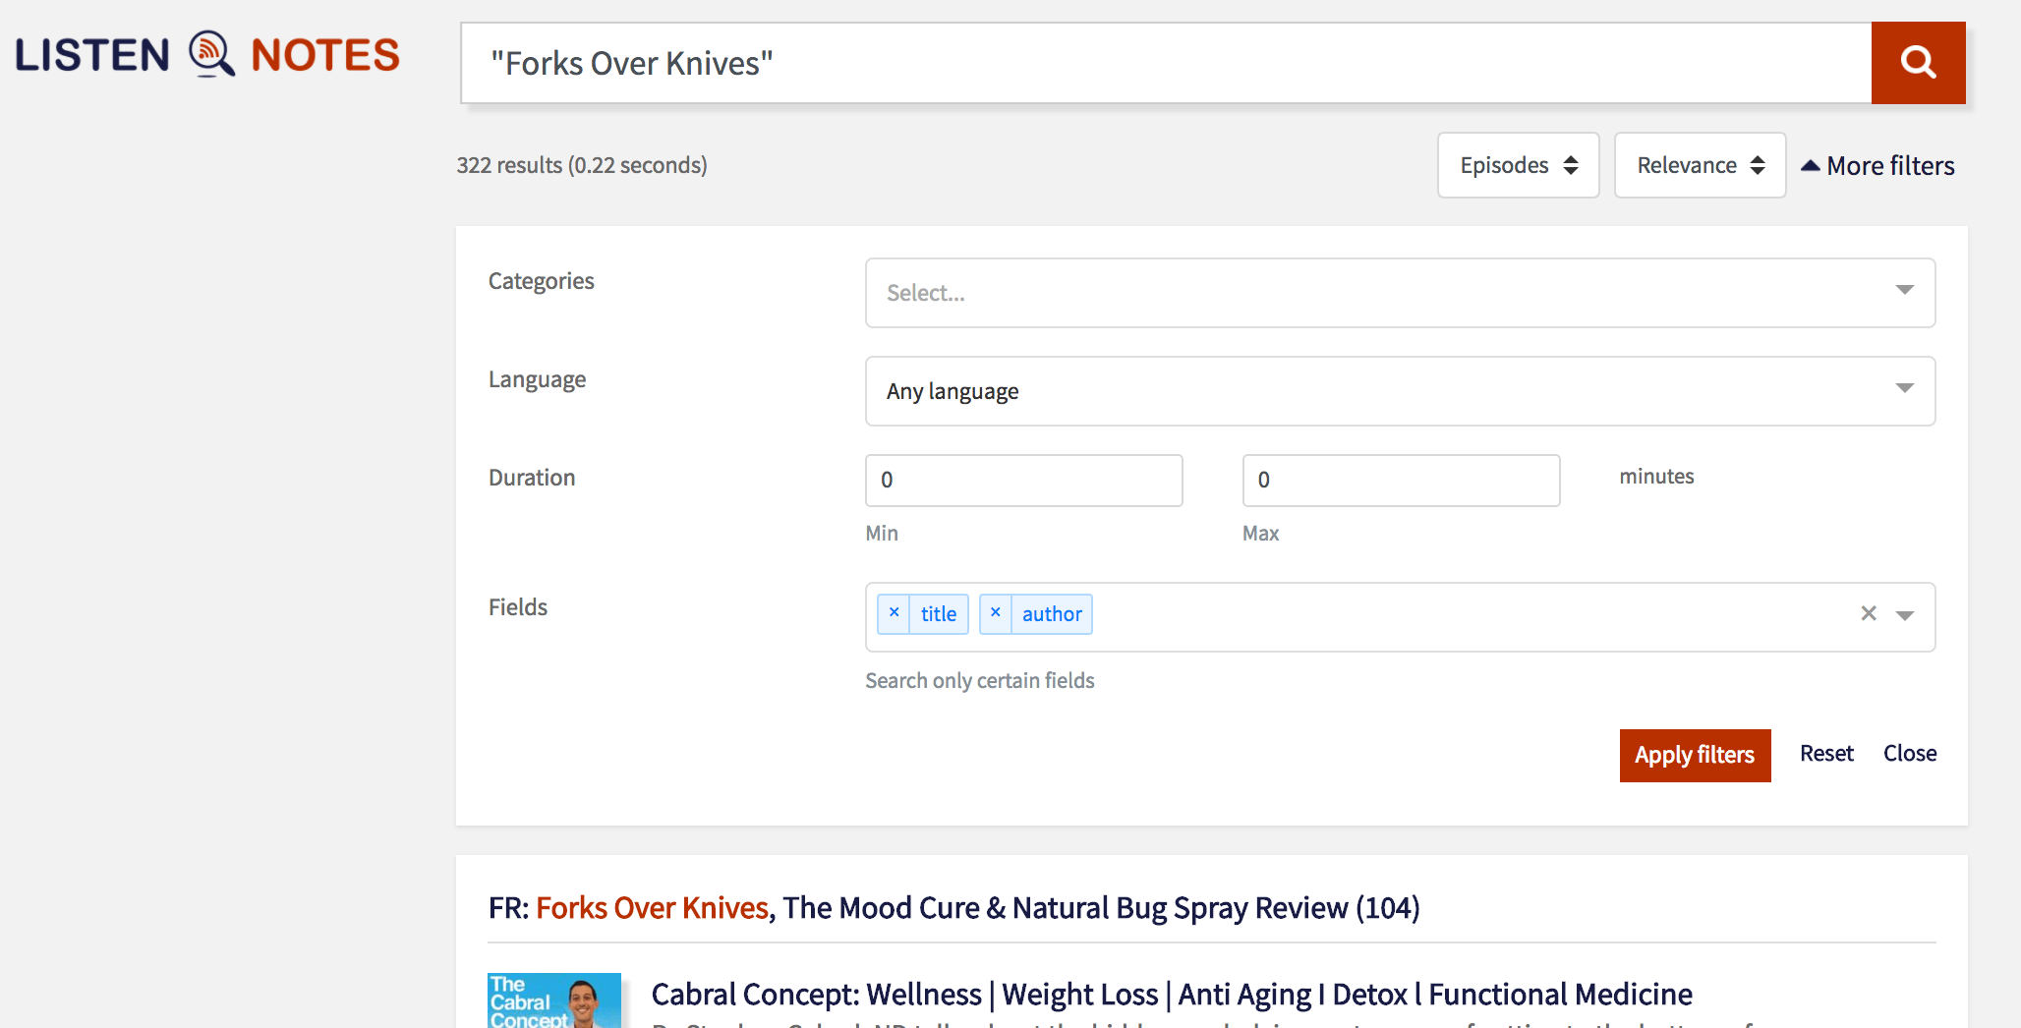Open the Cabral Concept podcast link
2021x1028 pixels.
click(1172, 995)
